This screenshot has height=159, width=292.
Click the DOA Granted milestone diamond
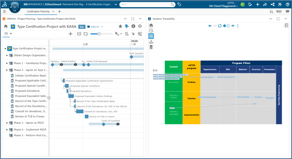(131, 57)
